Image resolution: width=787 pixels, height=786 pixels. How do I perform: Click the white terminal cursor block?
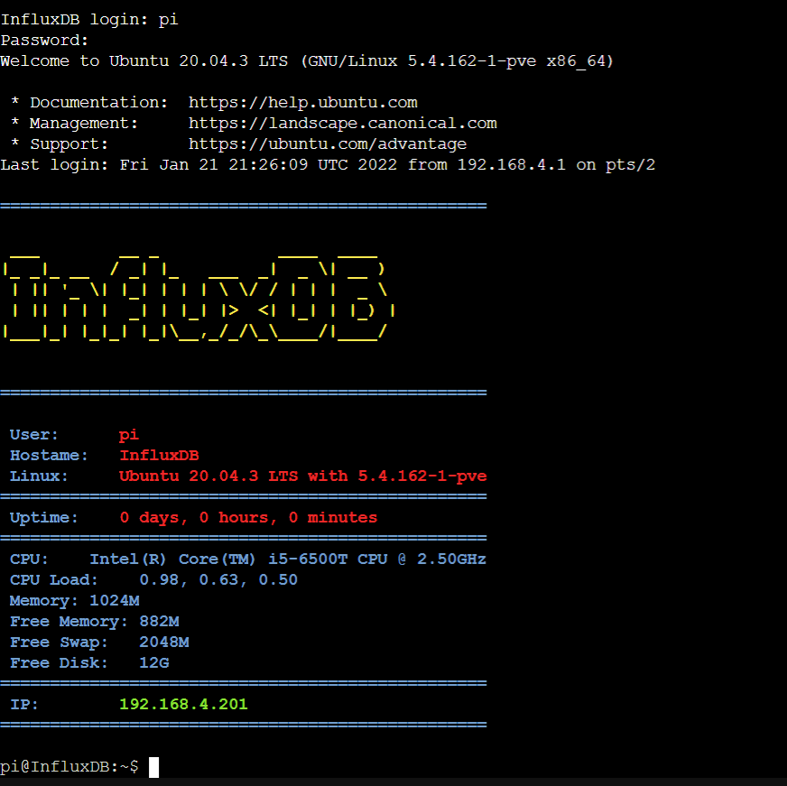[153, 767]
